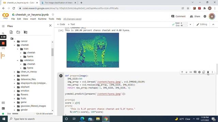Viewport: 218px width, 122px height.
Task: Click the cheetah output image
Action: click(x=93, y=50)
